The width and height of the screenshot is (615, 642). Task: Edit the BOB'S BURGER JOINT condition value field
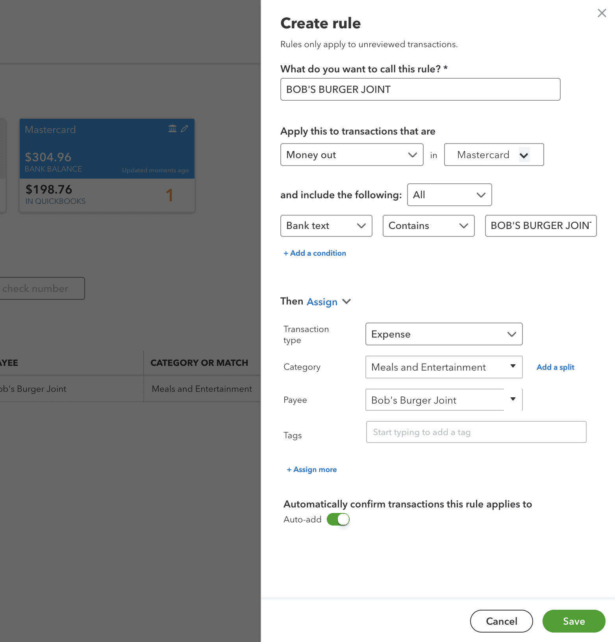point(541,226)
